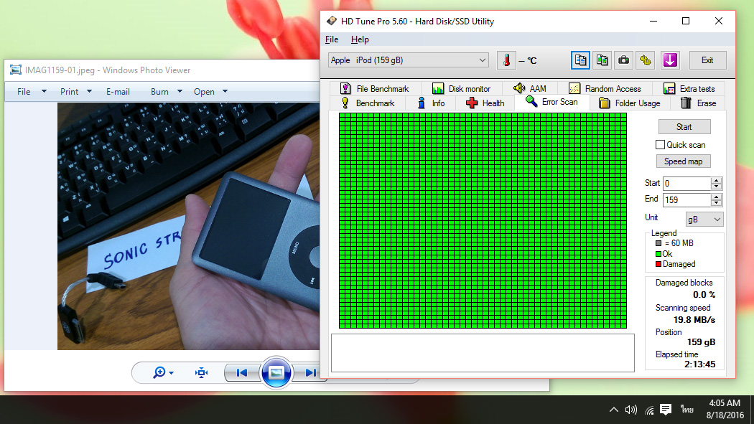Image resolution: width=754 pixels, height=424 pixels.
Task: Play slide show in Photo Viewer
Action: click(276, 372)
